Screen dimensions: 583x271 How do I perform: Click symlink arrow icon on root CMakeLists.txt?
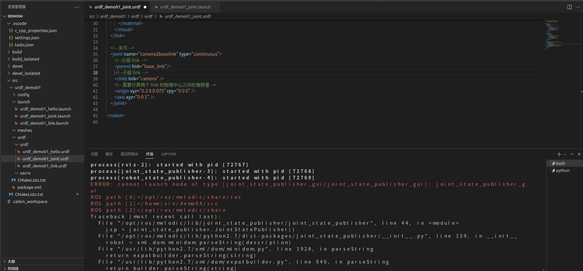pos(77,194)
